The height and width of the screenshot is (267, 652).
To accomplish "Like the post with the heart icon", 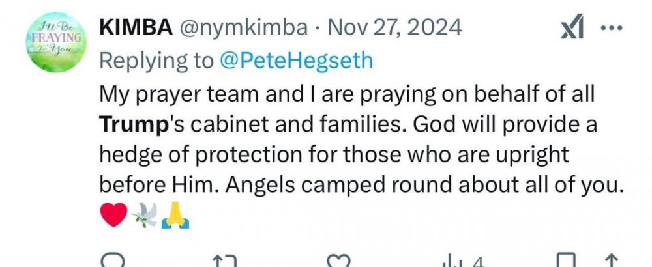I will pos(338,262).
